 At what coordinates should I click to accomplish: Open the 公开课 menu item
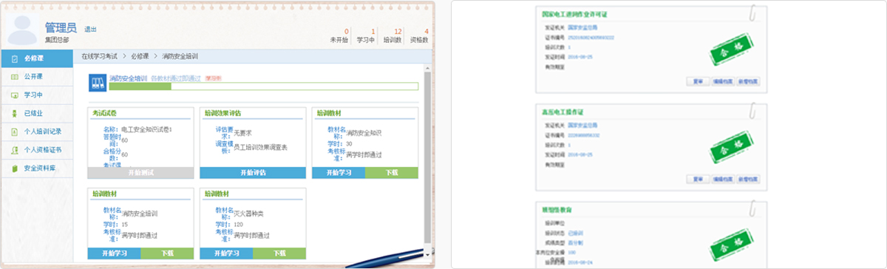pos(37,76)
